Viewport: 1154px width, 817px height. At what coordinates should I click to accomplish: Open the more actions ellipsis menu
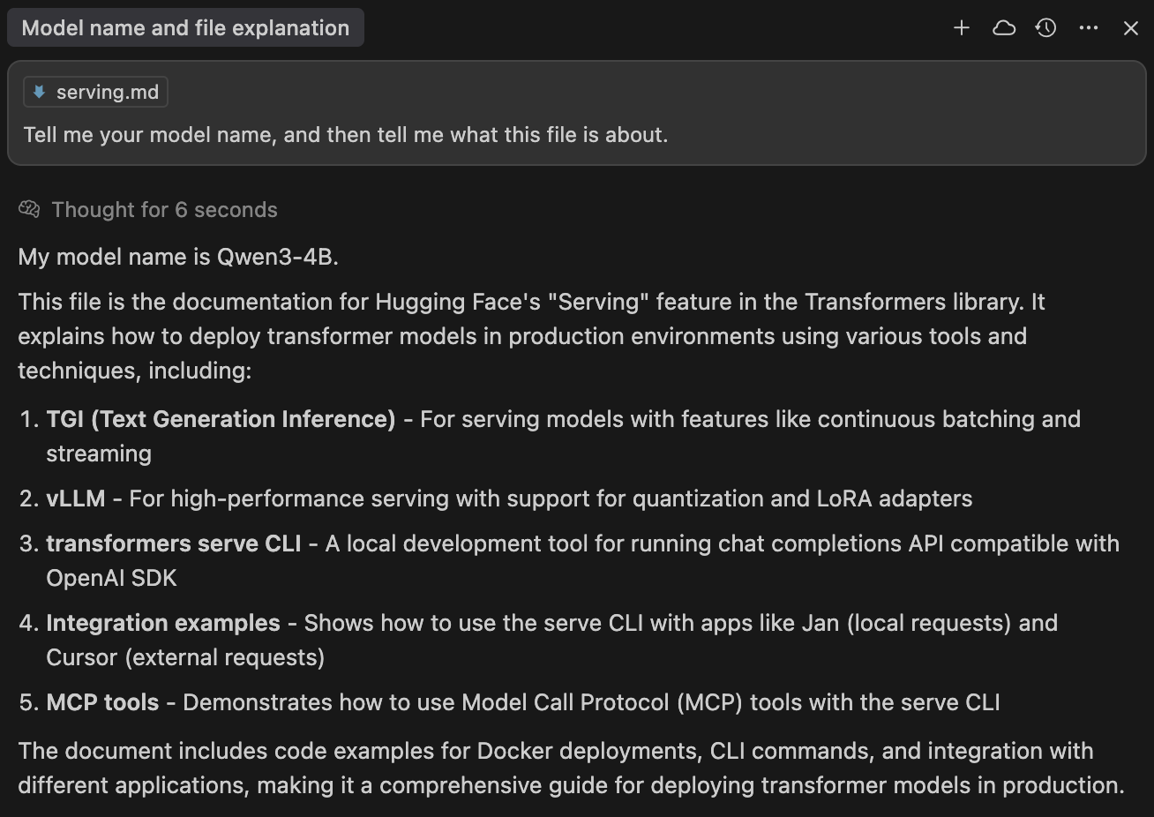[1089, 28]
